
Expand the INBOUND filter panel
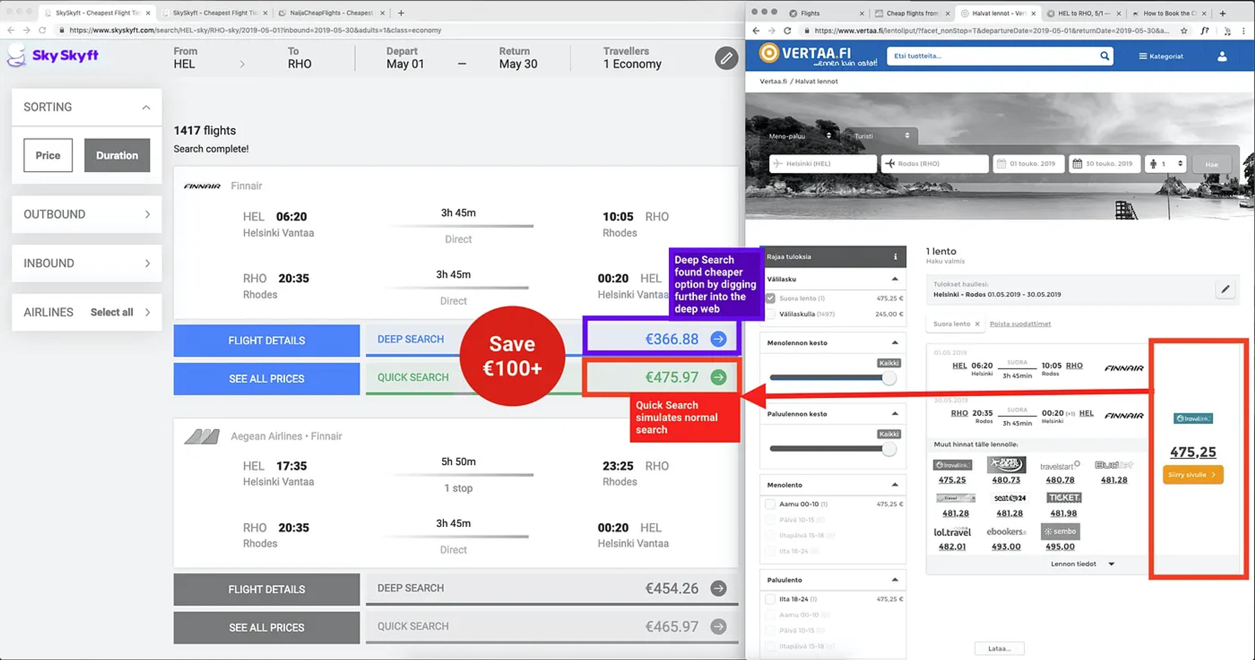click(x=87, y=263)
